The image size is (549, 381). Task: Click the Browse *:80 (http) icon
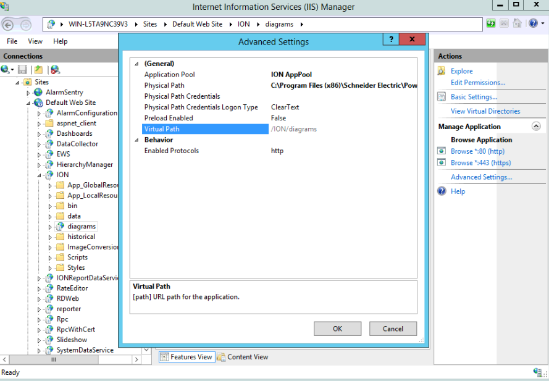coord(442,151)
